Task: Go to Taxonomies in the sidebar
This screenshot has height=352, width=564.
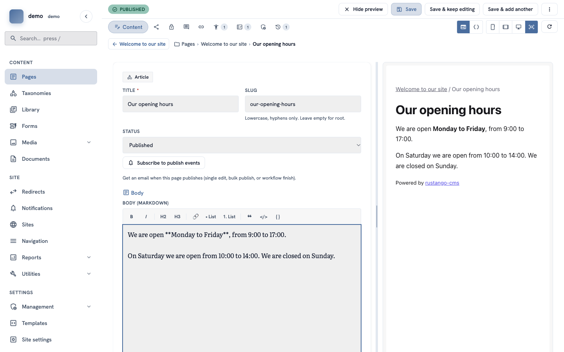Action: [x=51, y=93]
